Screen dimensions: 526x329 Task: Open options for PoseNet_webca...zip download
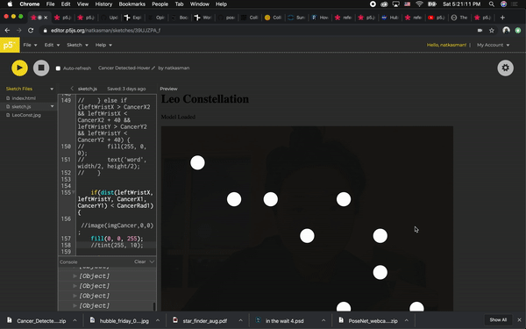coord(406,320)
